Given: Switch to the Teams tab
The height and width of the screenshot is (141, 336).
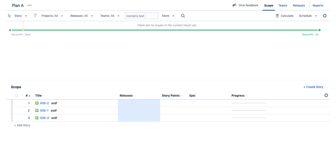Looking at the screenshot, I should [283, 6].
